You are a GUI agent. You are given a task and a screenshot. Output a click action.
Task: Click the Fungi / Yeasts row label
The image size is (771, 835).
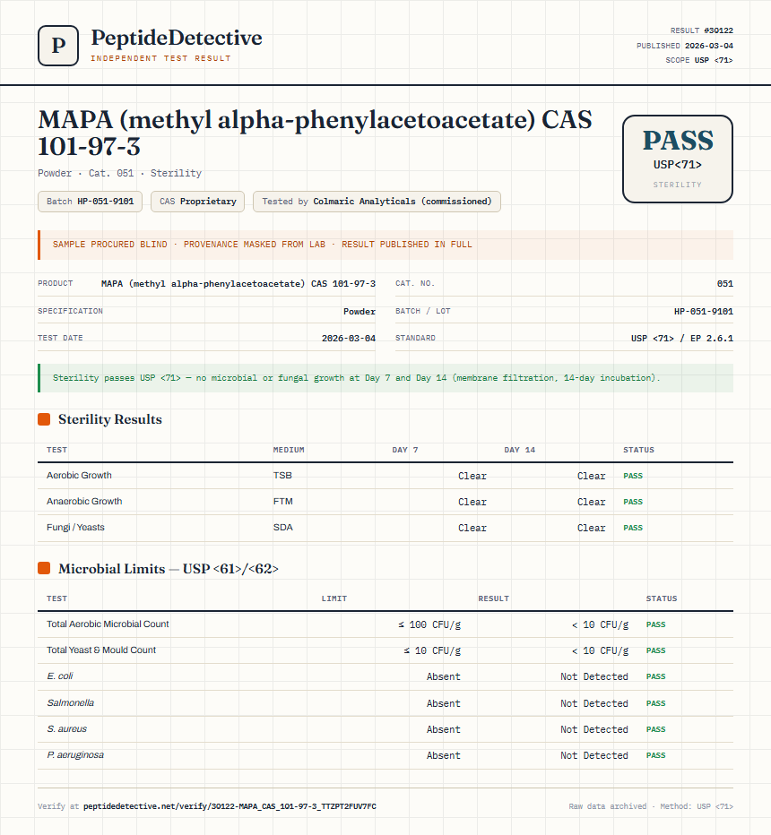pyautogui.click(x=75, y=528)
